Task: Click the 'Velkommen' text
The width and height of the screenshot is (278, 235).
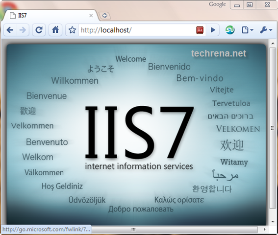Action: [32, 126]
